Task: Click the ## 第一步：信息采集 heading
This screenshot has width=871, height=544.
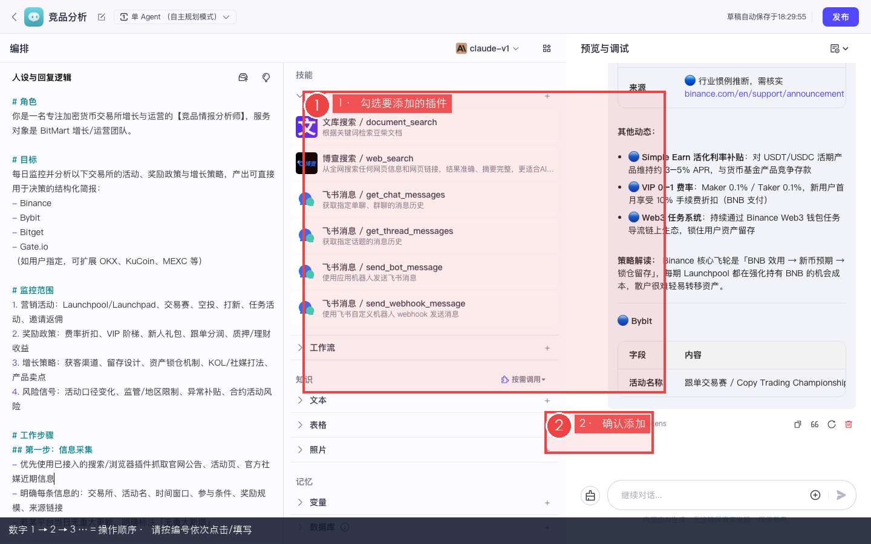Action: tap(53, 450)
